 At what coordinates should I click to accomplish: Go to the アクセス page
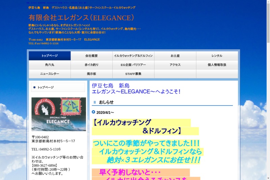coord(175,65)
